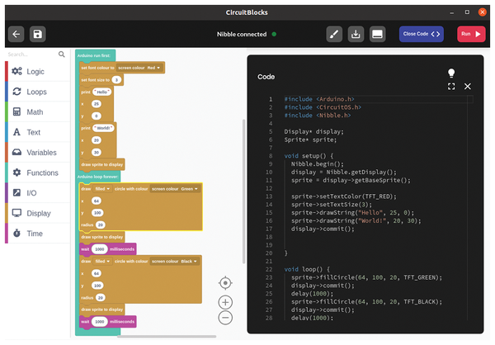Screen dimensions: 495x345
Task: Go back with the arrow button
Action: coord(16,34)
